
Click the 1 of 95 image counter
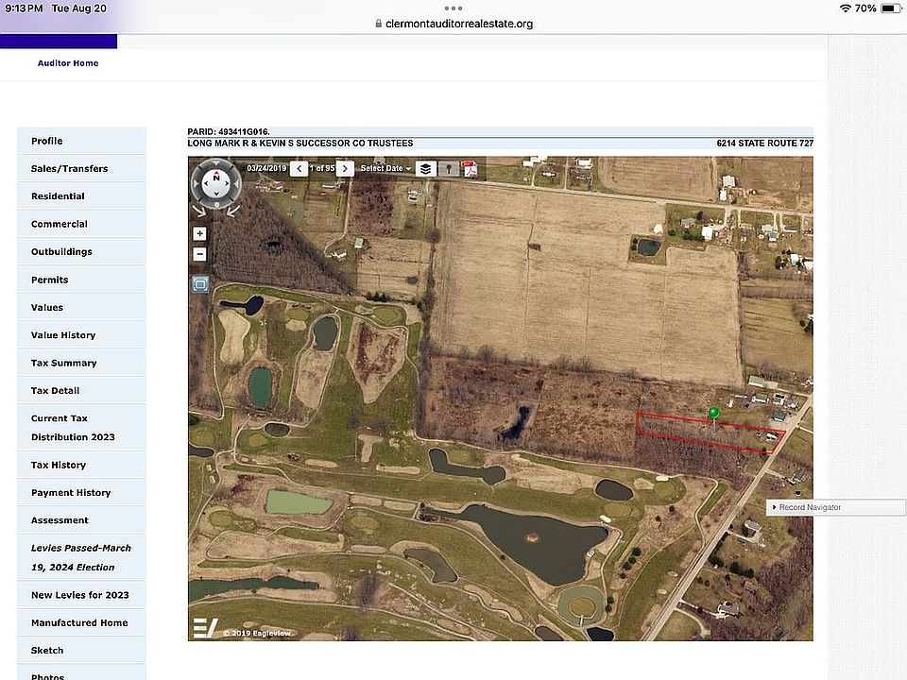[322, 168]
